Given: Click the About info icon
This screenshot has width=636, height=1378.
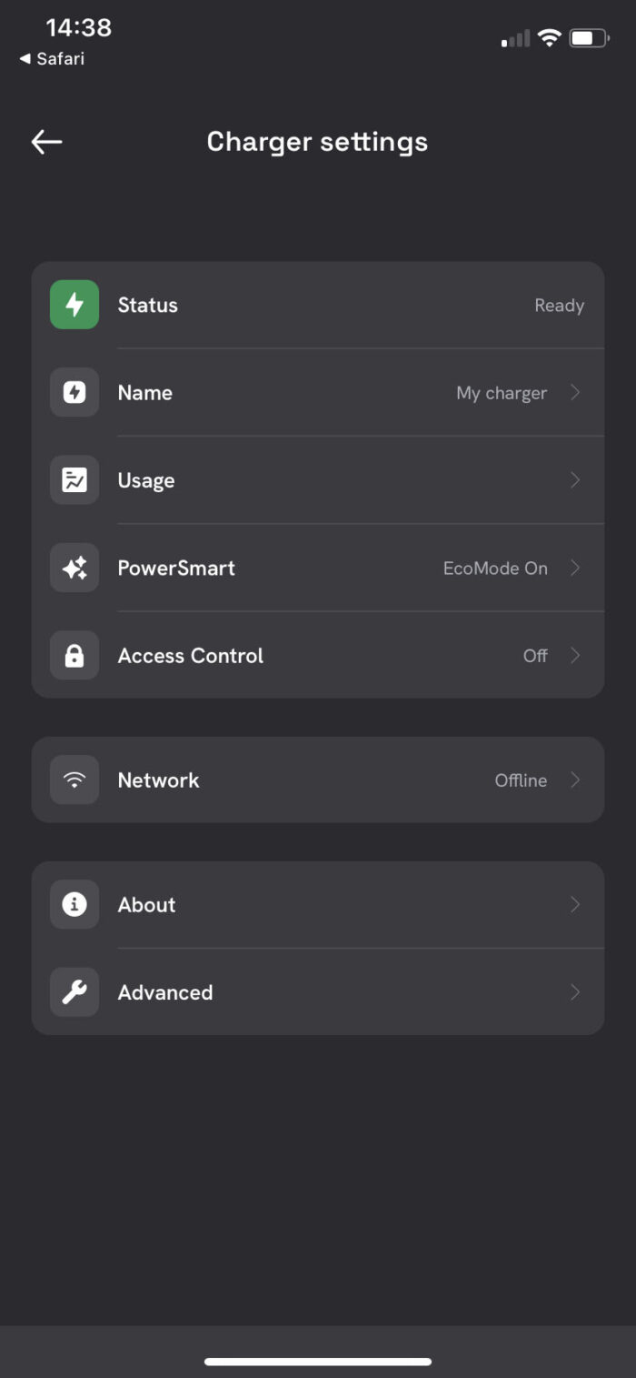Looking at the screenshot, I should [x=73, y=904].
